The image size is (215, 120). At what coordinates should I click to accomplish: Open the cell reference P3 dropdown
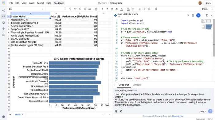pyautogui.click(x=43, y=9)
